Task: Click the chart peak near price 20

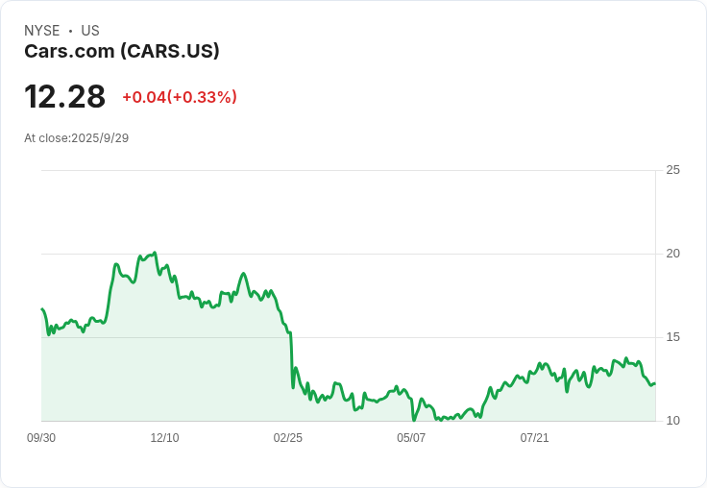Action: click(155, 253)
